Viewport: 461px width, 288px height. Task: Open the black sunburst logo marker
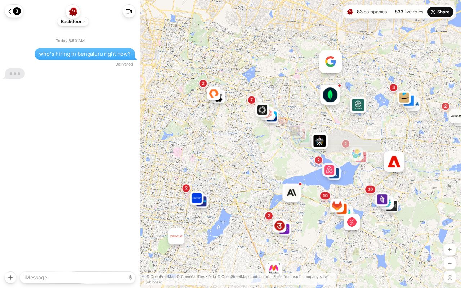[262, 110]
